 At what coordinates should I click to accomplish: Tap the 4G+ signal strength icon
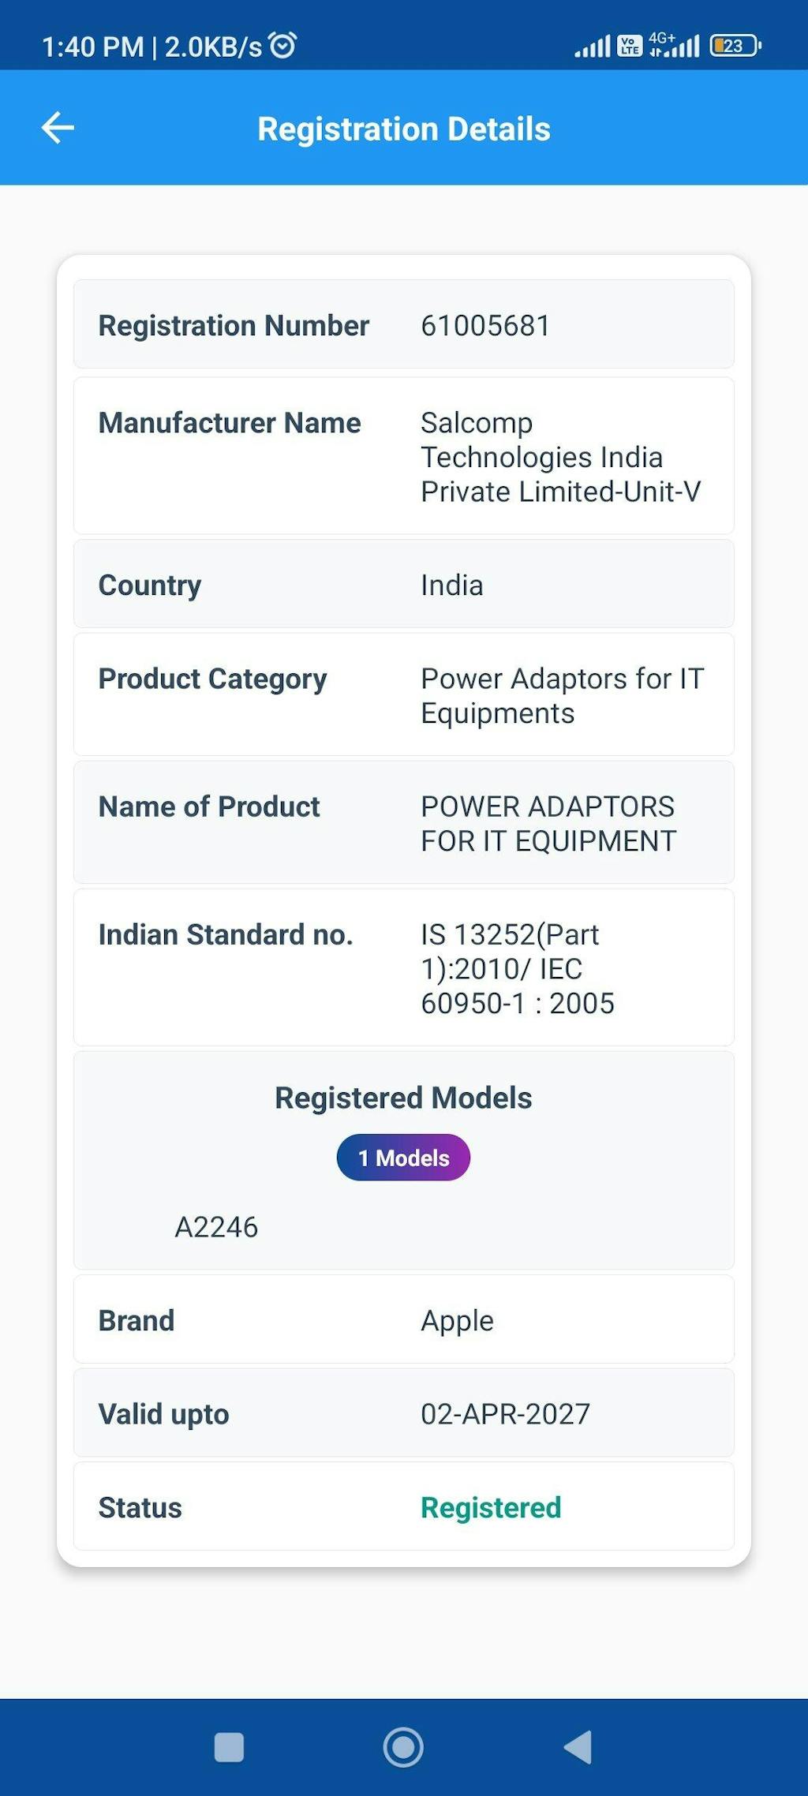point(673,45)
